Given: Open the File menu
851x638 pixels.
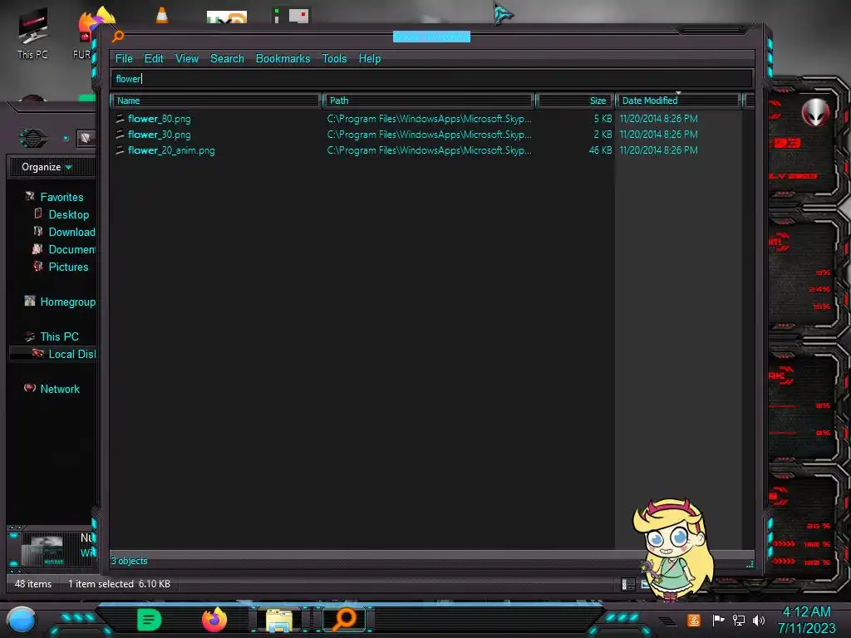Looking at the screenshot, I should coord(124,59).
